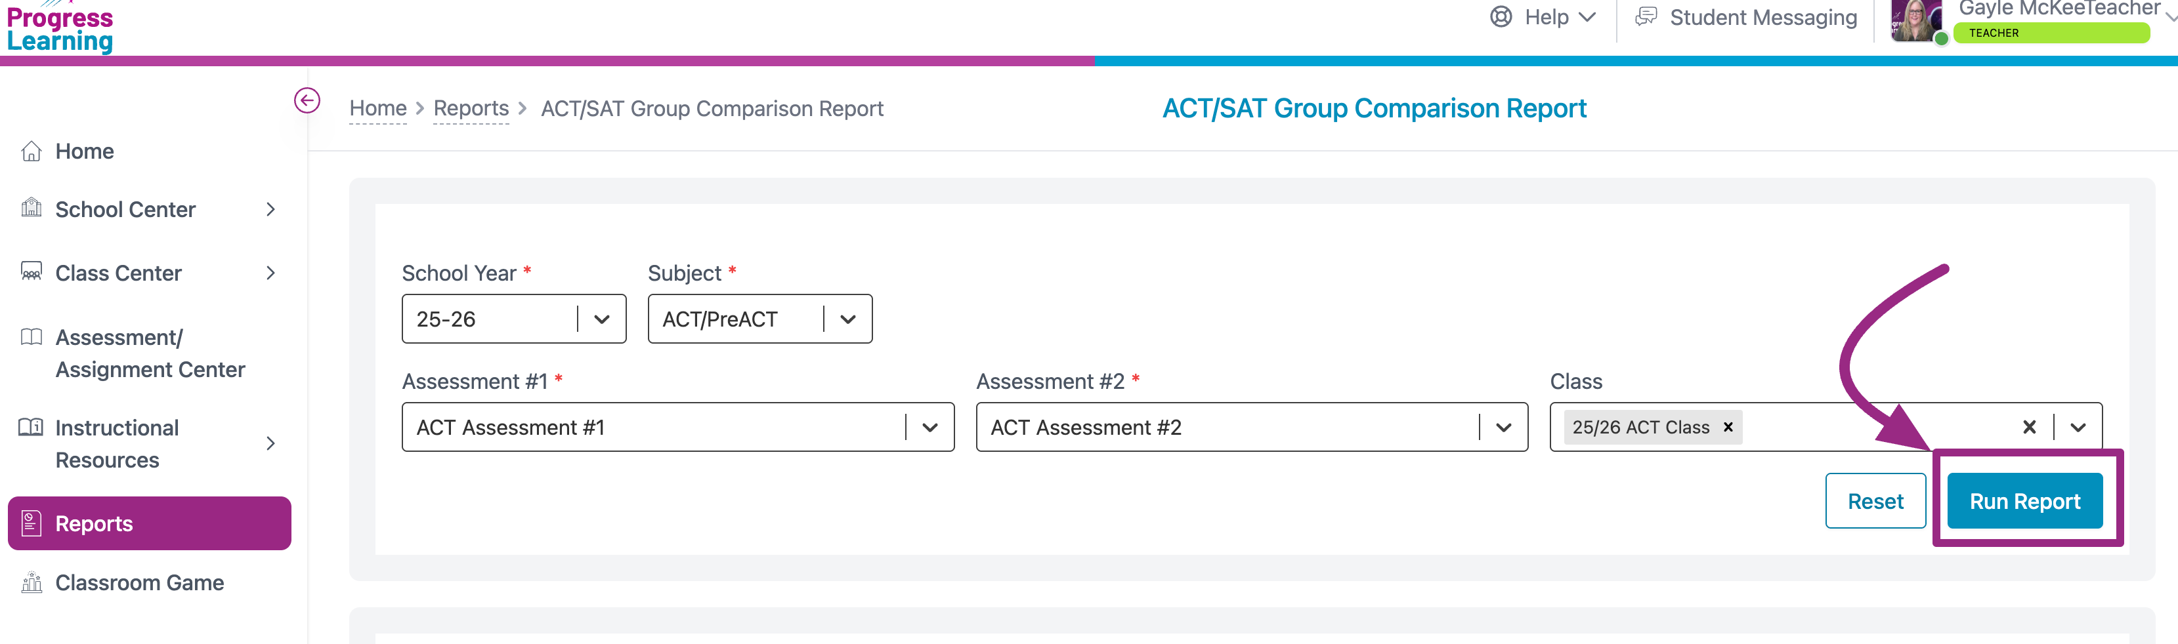Click the Help lifebuoy icon
Screen dimensions: 2178x644
(1501, 17)
